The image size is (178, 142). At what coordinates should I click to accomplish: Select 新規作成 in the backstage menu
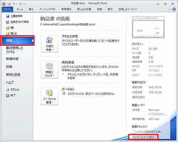pyautogui.click(x=12, y=59)
